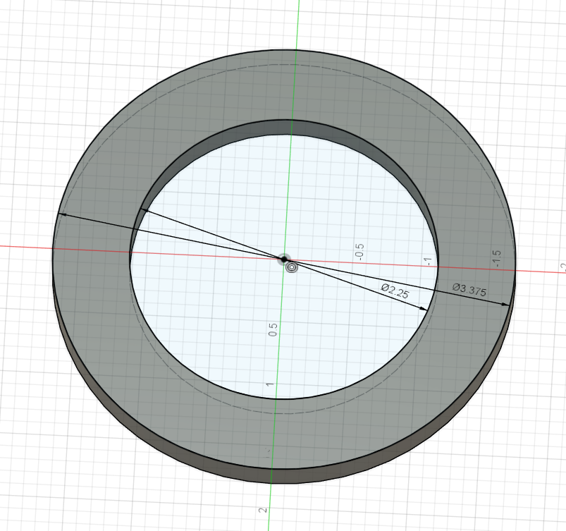Click the 0.5 label on green axis

(x=273, y=329)
